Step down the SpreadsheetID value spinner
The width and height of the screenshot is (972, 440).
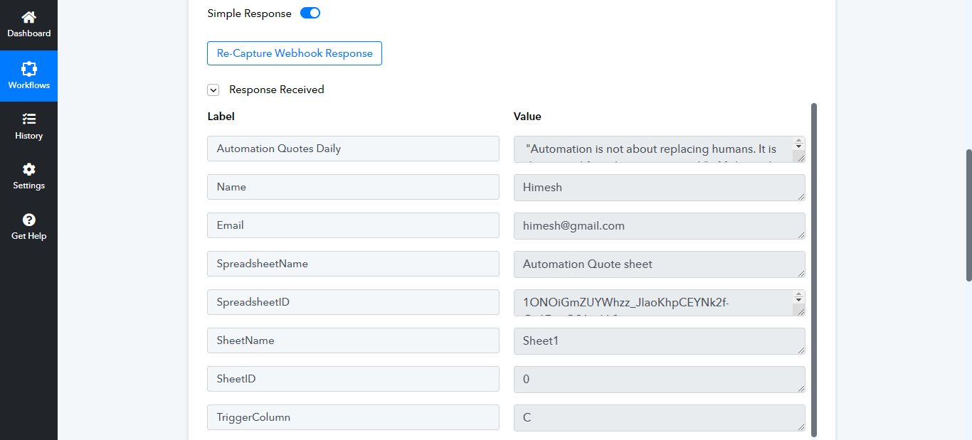799,299
